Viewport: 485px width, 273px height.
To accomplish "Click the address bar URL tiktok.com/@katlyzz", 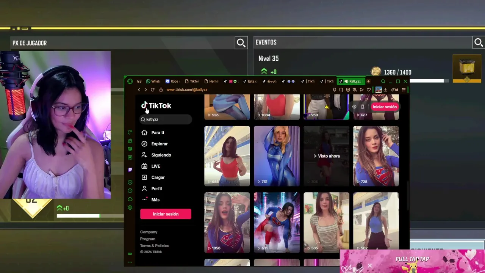I will point(187,89).
